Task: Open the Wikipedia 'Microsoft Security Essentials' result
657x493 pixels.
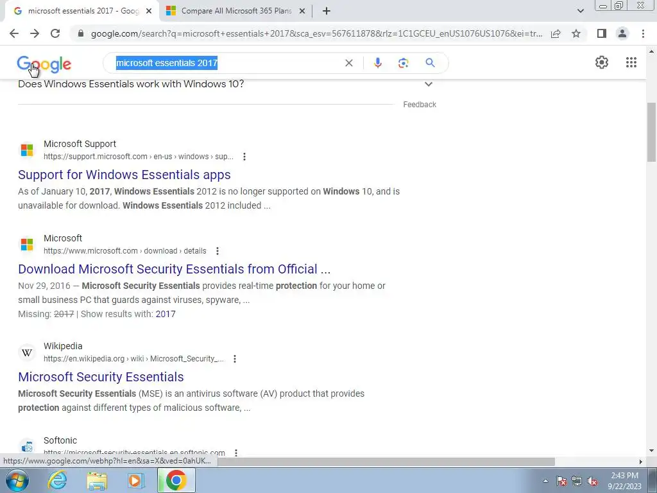Action: click(x=101, y=376)
